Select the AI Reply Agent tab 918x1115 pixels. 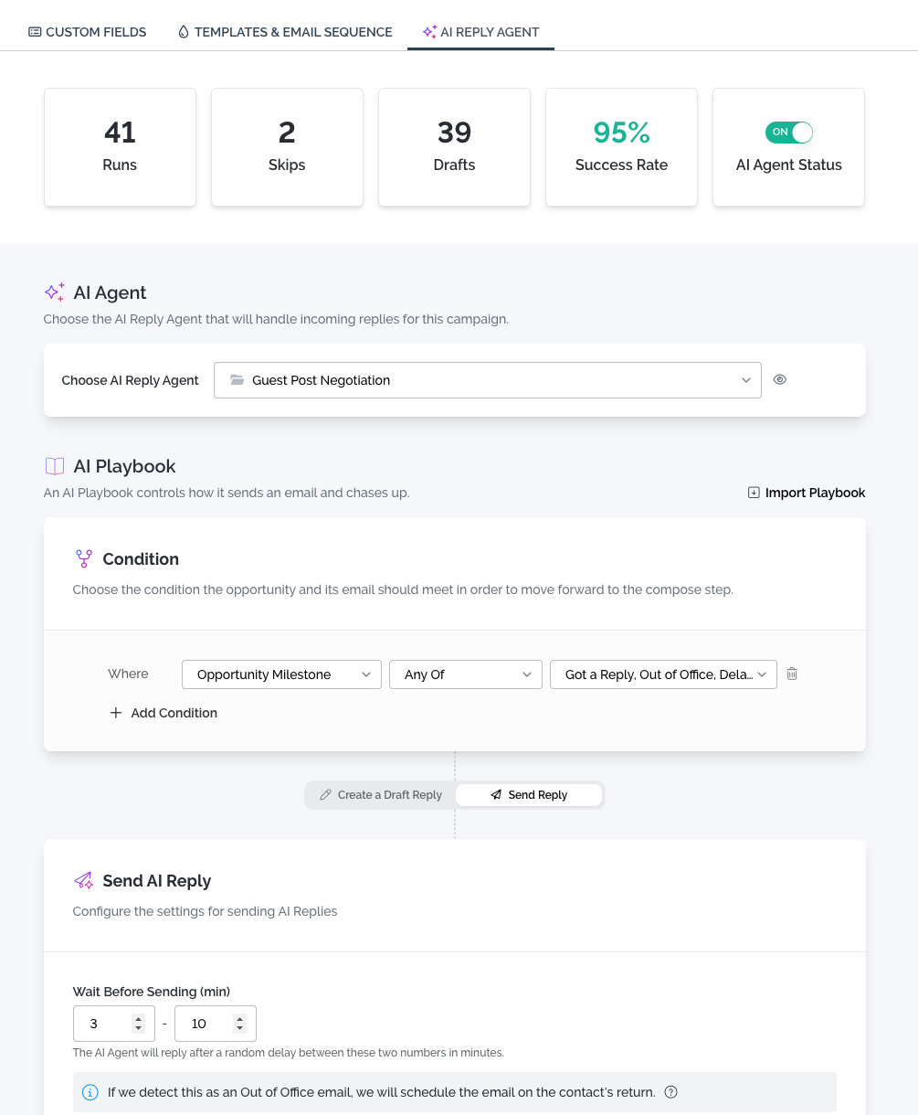480,32
